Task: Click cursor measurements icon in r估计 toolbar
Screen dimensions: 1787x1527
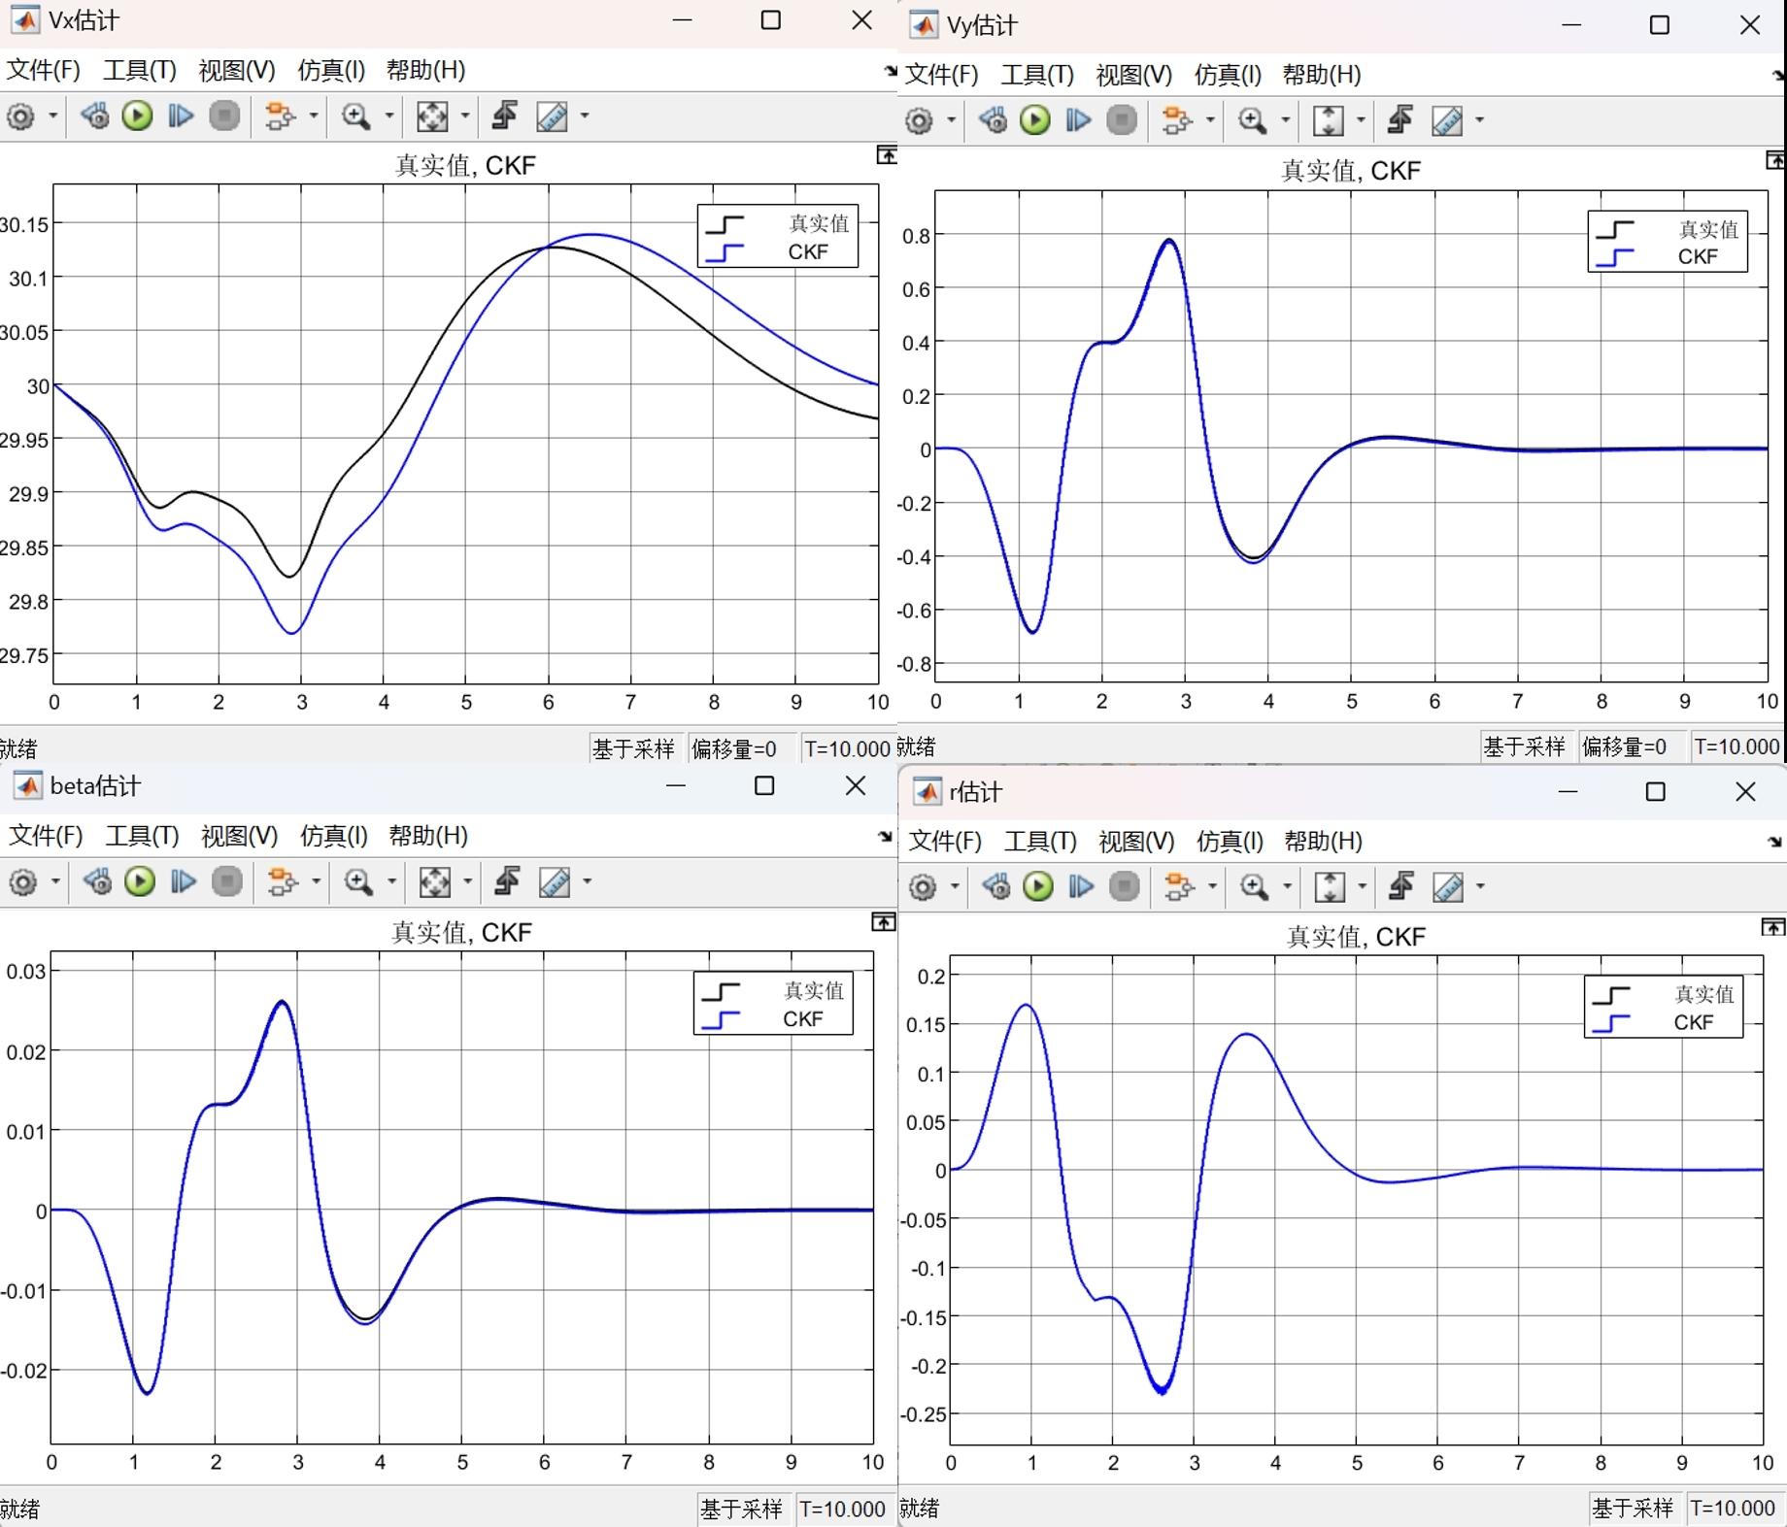Action: click(x=1448, y=886)
